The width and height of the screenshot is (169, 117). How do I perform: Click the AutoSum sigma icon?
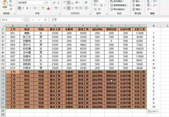click(148, 1)
